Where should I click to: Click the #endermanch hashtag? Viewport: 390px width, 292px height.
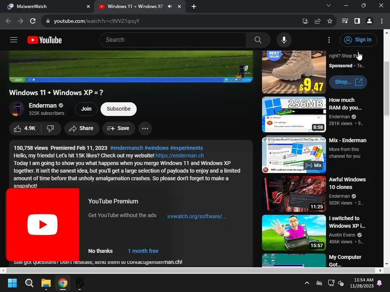click(126, 148)
